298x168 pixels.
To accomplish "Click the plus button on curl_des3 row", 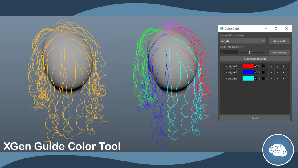I will click(271, 78).
